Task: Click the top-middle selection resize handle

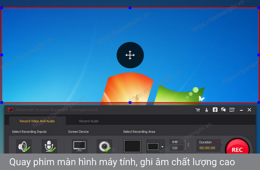Action: tap(130, 8)
